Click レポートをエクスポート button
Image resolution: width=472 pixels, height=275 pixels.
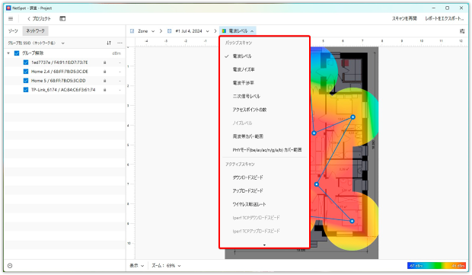coord(445,19)
